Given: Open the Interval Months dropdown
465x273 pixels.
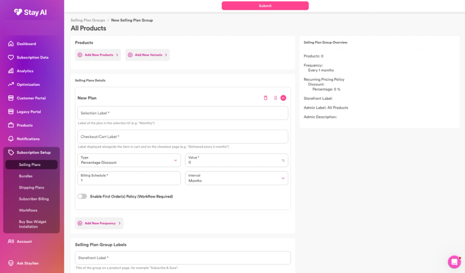Looking at the screenshot, I should tap(237, 178).
